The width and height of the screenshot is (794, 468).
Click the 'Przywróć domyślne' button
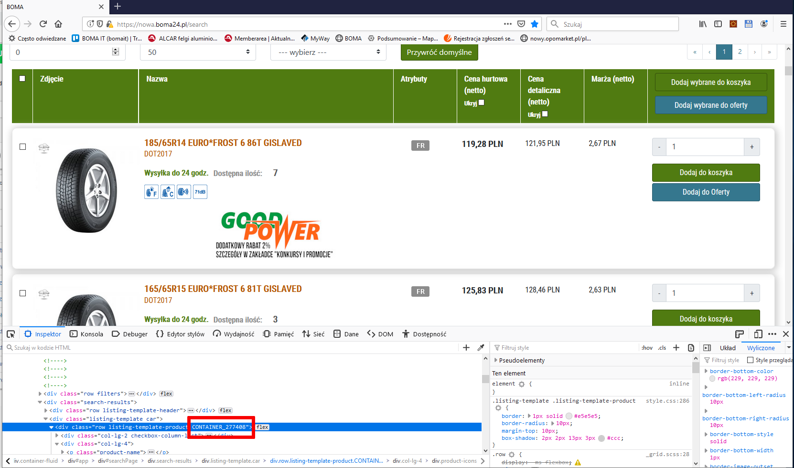coord(439,52)
